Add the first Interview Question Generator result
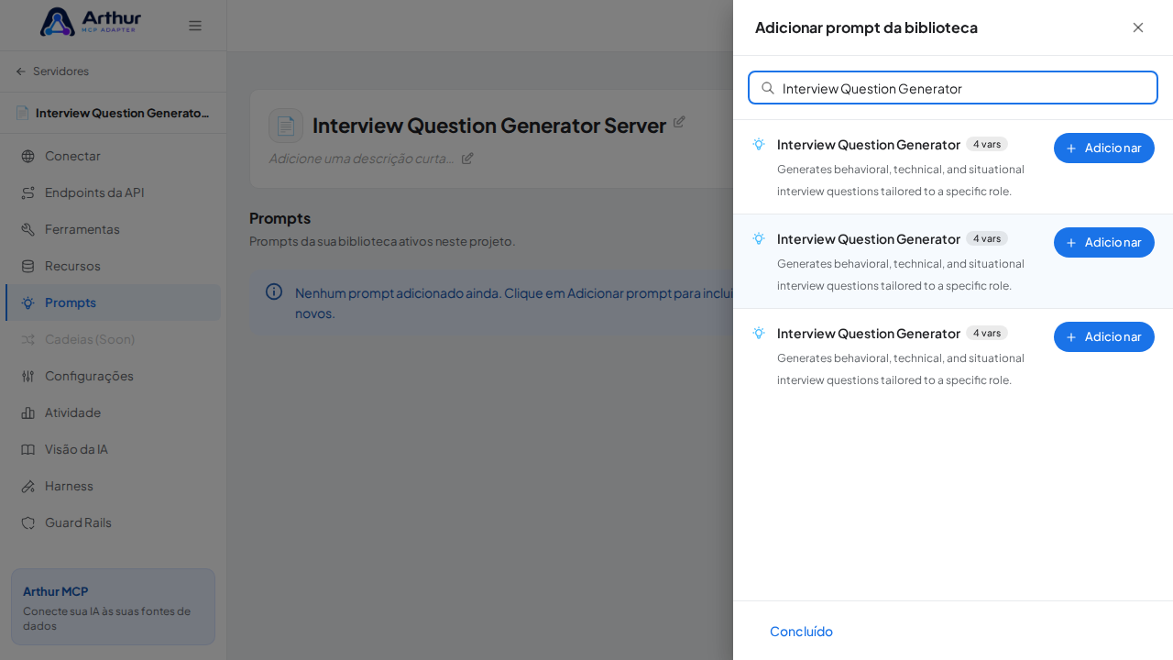Viewport: 1173px width, 660px height. click(1103, 148)
